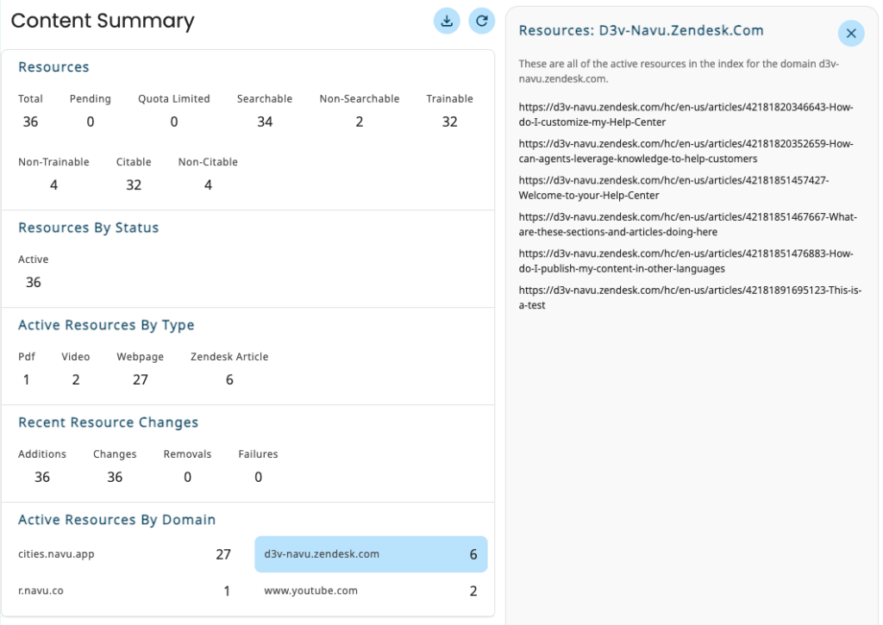Open the What-are-these-sections-and-articles link
The height and width of the screenshot is (625, 883).
(688, 224)
